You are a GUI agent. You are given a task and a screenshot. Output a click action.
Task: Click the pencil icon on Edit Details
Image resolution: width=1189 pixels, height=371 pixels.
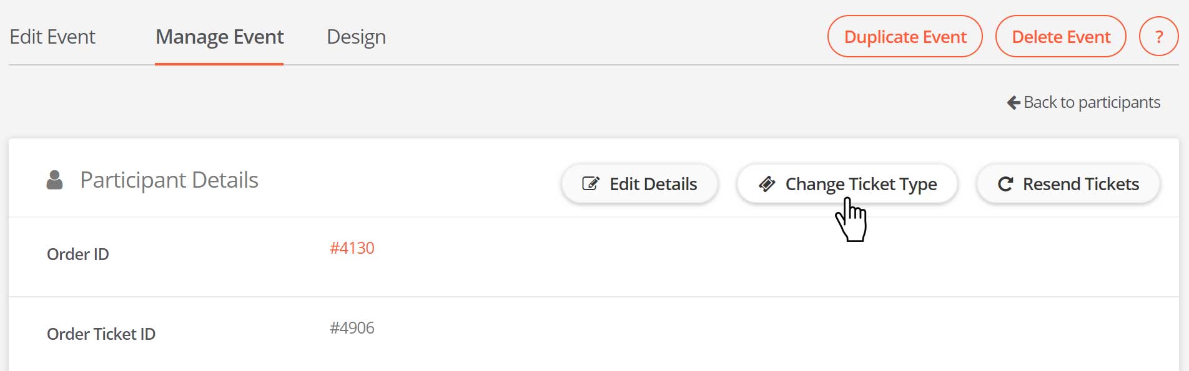[x=591, y=184]
